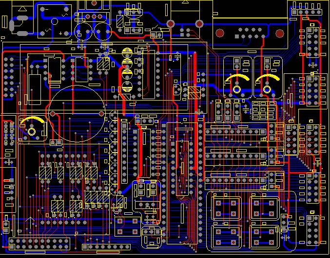Image resolution: width=330 pixels, height=258 pixels.
Task: Click the plus sign in the bridge rectifier outline
Action: 60,34
